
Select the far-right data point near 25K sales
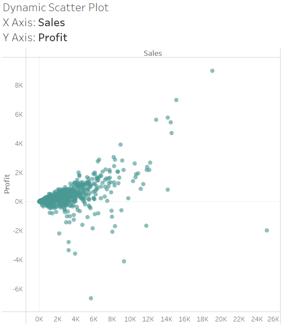pos(267,230)
